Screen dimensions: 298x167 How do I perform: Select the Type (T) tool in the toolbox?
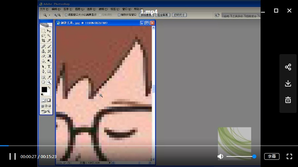tap(49, 67)
